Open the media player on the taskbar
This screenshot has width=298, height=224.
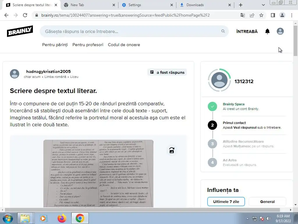click(x=43, y=218)
